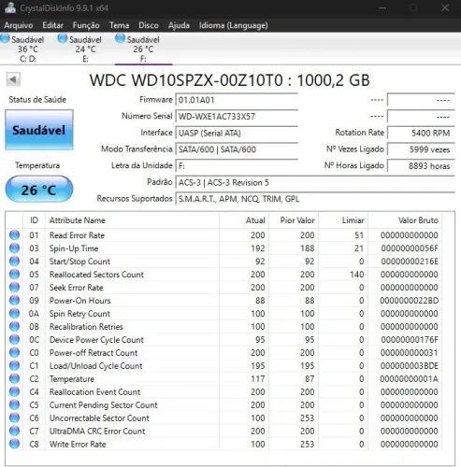This screenshot has width=461, height=467.
Task: Open the Disco menu
Action: (149, 25)
